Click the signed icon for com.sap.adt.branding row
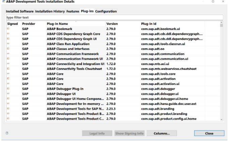The height and width of the screenshot is (148, 228). pyautogui.click(x=8, y=109)
